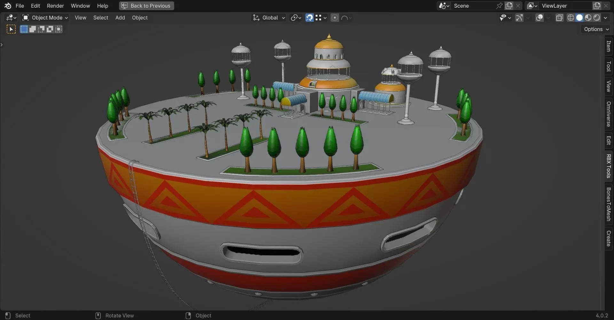
Task: Create a new scene with the copy icon
Action: tap(509, 6)
